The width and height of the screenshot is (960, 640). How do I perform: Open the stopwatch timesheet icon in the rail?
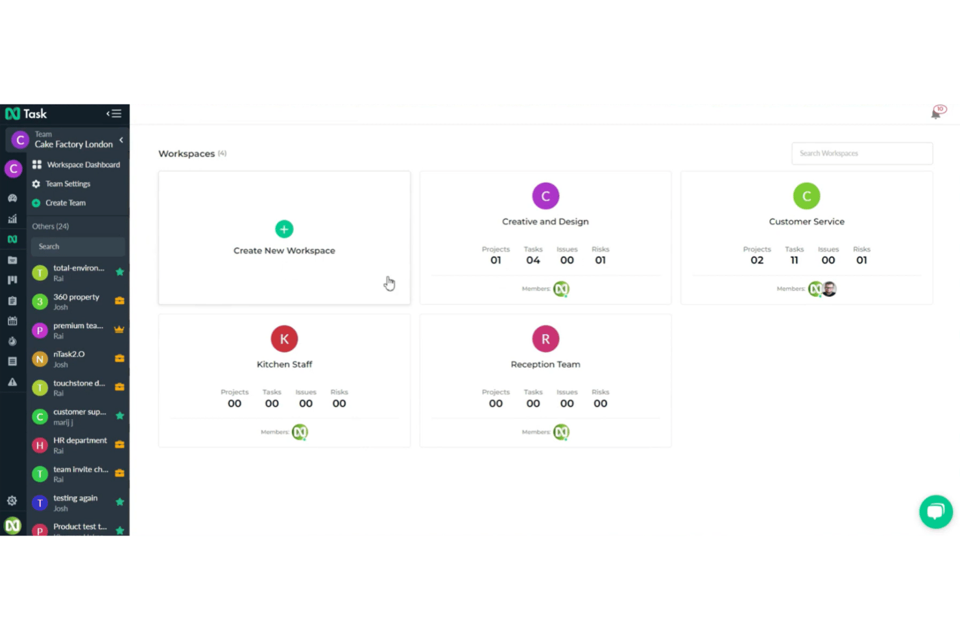click(12, 341)
